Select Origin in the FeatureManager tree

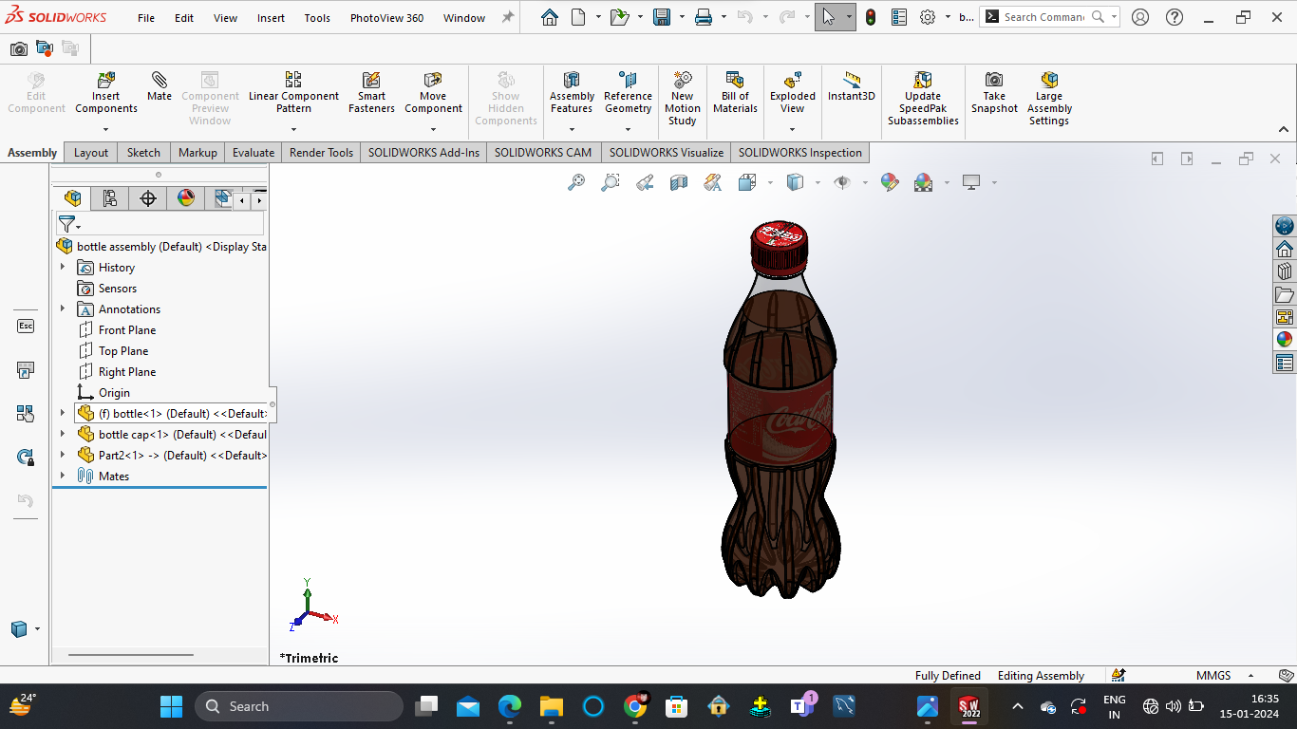pyautogui.click(x=114, y=393)
